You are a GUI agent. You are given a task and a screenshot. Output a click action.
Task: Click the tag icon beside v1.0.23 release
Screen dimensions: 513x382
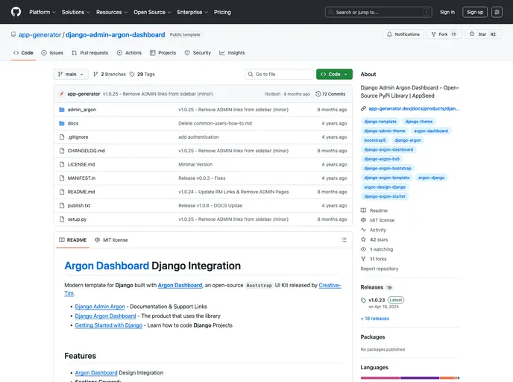(363, 300)
